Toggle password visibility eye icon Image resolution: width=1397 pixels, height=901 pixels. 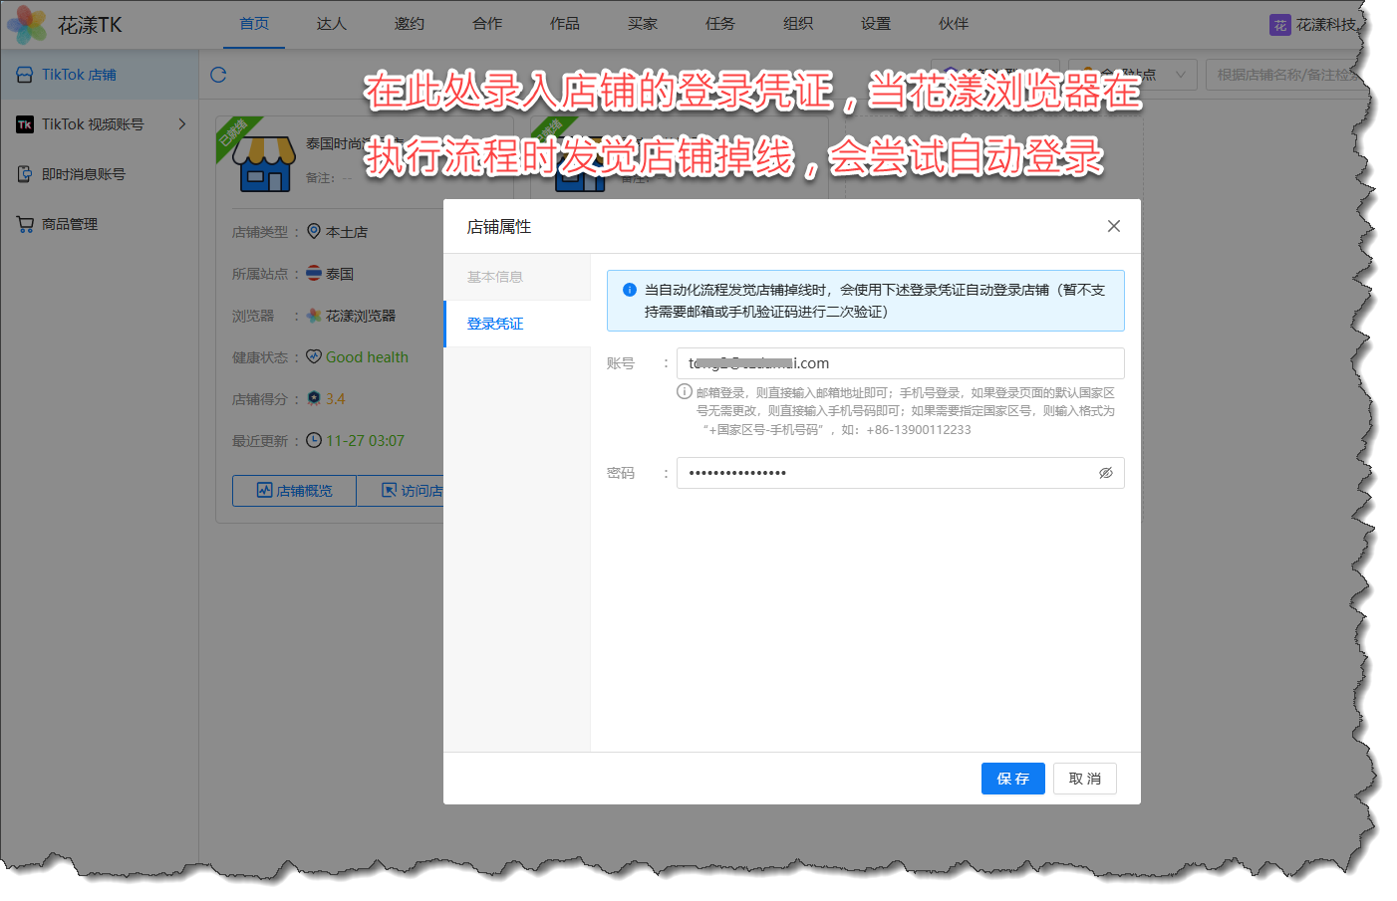[x=1105, y=473]
